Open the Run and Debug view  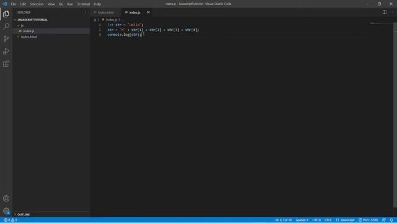(x=6, y=51)
